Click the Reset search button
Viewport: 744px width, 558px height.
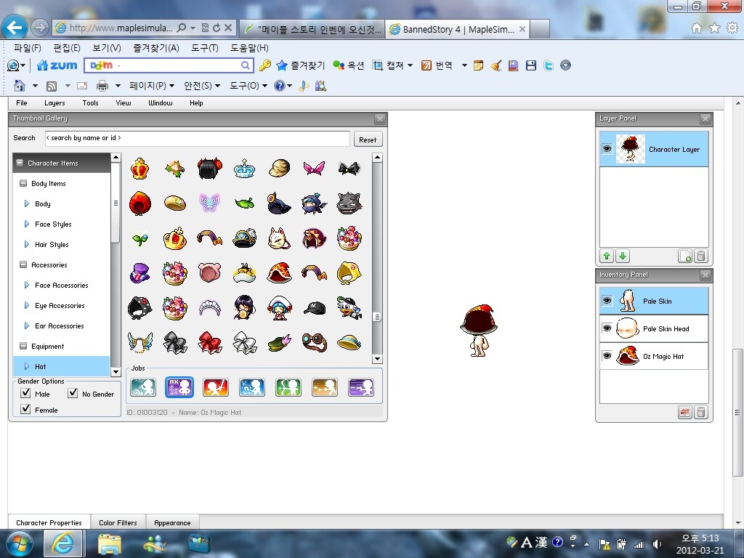[368, 139]
